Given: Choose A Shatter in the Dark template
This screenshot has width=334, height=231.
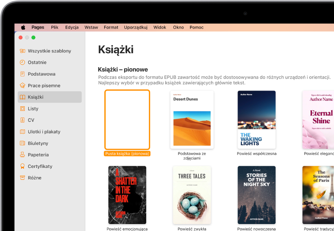Looking at the screenshot, I should [x=127, y=195].
